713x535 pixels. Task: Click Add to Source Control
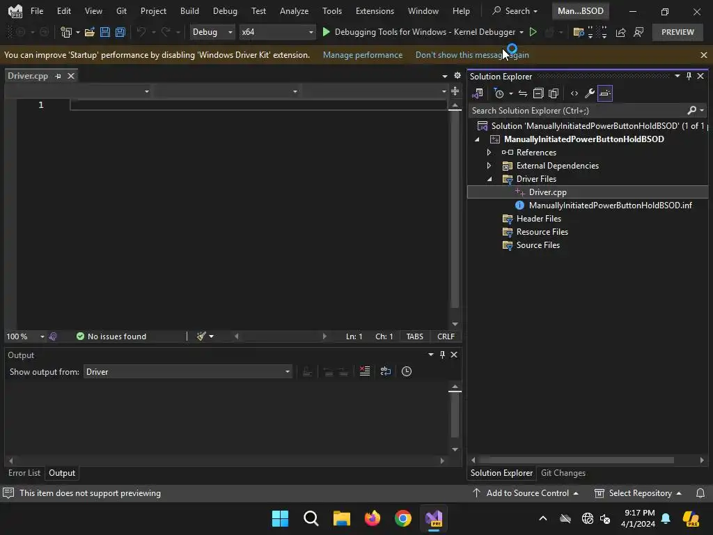(x=526, y=493)
